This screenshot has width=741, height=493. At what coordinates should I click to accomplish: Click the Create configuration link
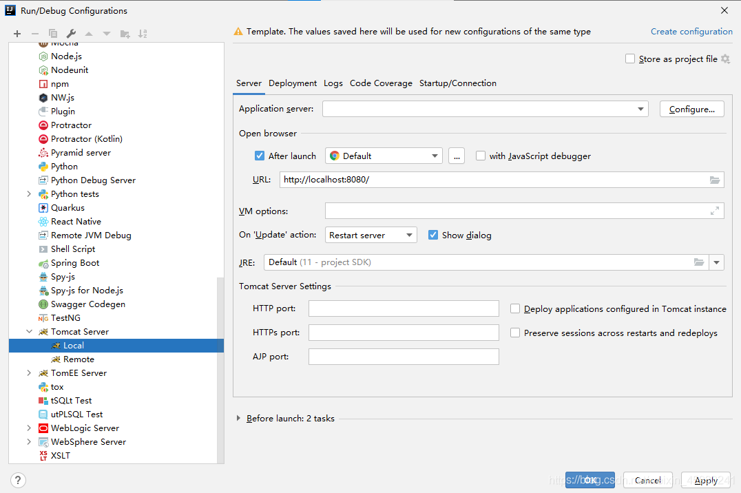[691, 32]
